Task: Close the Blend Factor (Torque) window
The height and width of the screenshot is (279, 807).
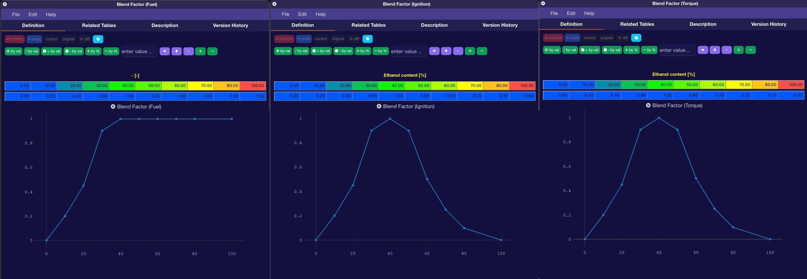Action: [543, 3]
